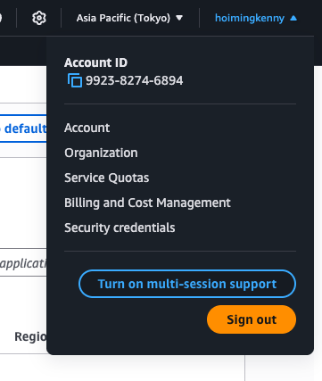Collapse the hoimingkenny account menu
Screen dimensions: 322x381
click(256, 18)
